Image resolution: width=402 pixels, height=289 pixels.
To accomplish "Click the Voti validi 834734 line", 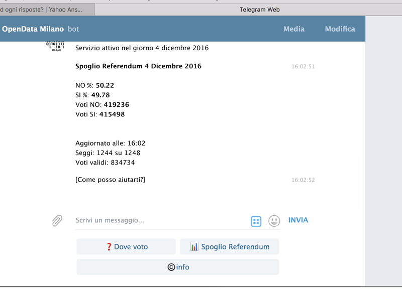I will 105,163.
